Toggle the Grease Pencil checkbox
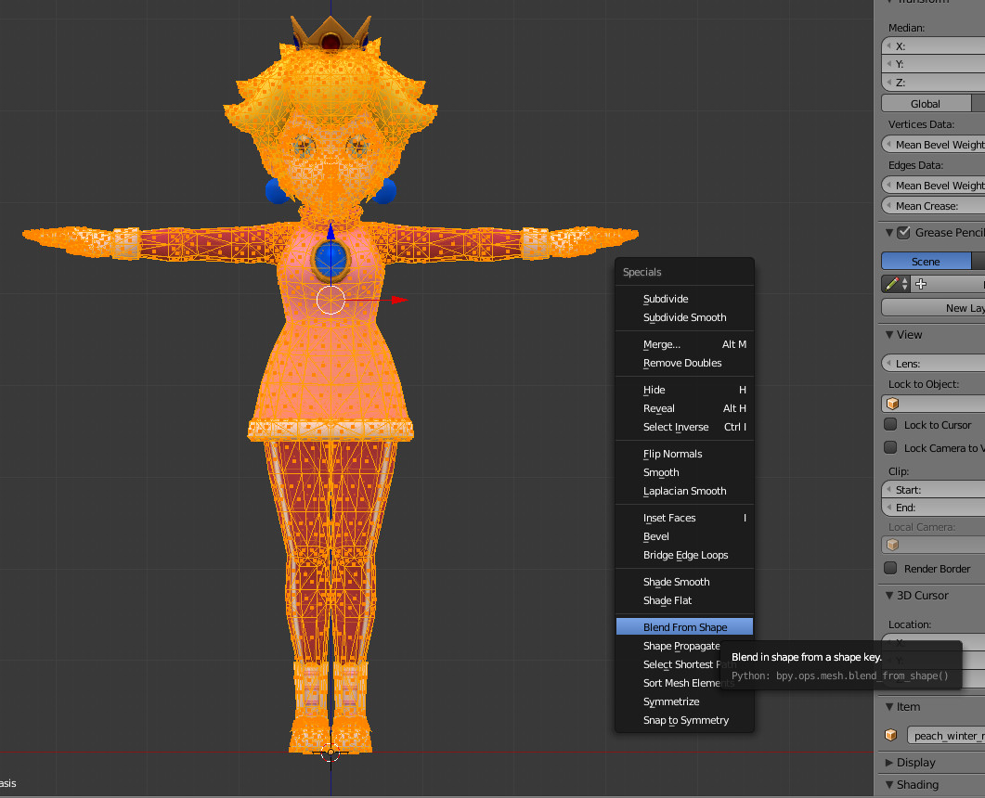Screen dimensions: 985x798 tap(901, 233)
